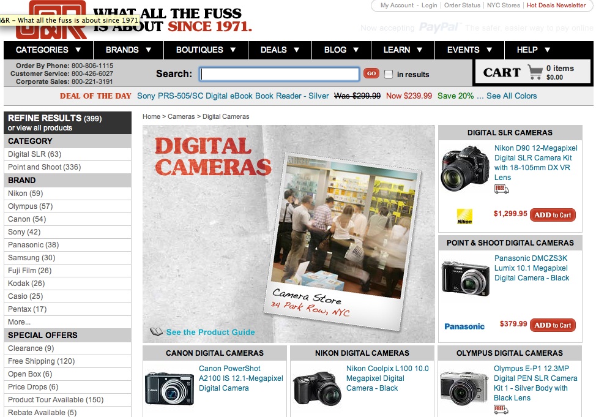Go to Home breadcrumb
596x417 pixels.
[x=151, y=116]
